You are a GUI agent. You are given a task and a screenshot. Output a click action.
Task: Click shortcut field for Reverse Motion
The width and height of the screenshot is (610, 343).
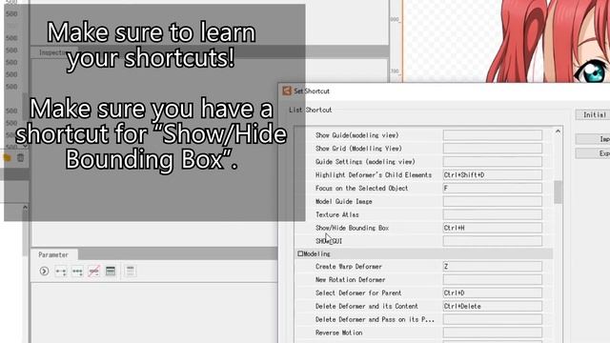click(x=492, y=333)
